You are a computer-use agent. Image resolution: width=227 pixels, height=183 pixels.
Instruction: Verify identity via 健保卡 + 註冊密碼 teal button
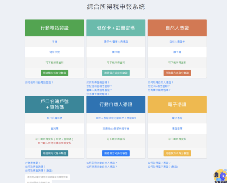[x=116, y=73]
